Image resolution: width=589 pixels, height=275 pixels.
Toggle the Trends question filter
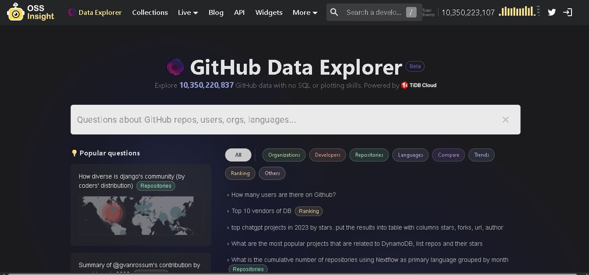point(481,155)
